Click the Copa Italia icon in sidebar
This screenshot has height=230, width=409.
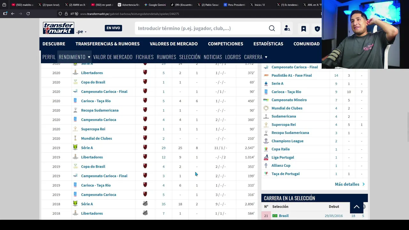click(266, 149)
